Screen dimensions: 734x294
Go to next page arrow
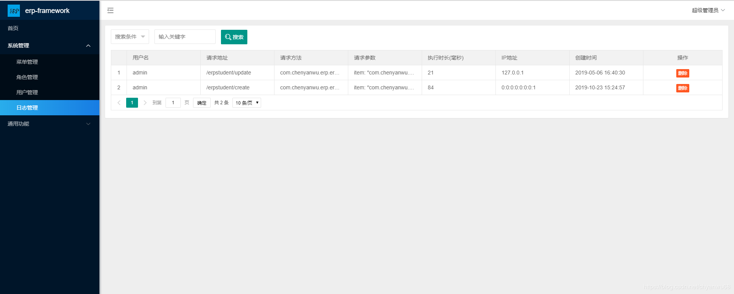(145, 103)
